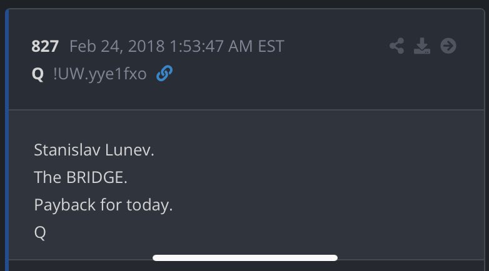
Task: Click the Q signature ending the post
Action: [41, 232]
